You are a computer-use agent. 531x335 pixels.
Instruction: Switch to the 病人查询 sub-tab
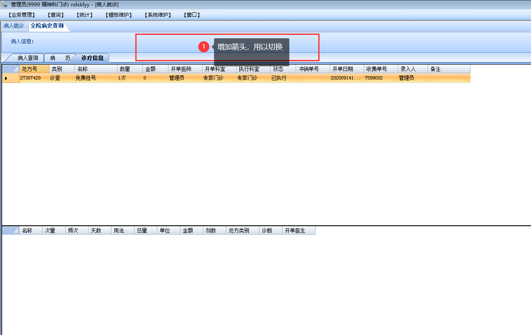[x=28, y=58]
